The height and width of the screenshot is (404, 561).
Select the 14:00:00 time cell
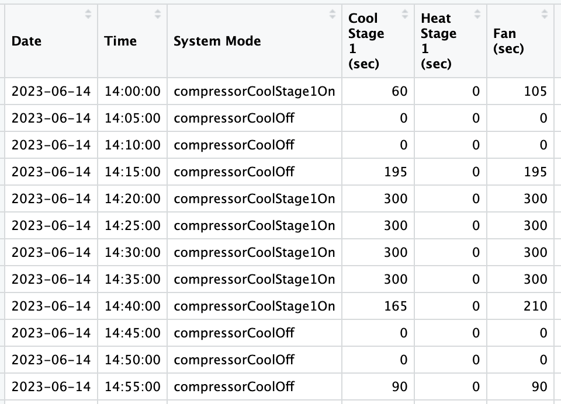(x=133, y=91)
